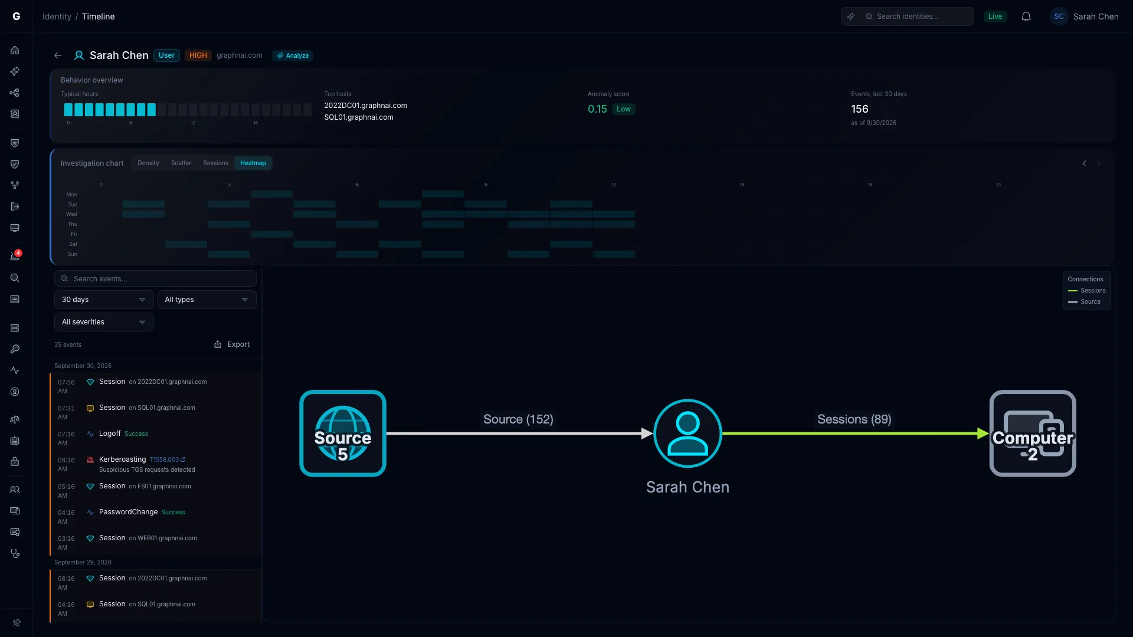Open the notifications bell
The width and height of the screenshot is (1133, 637).
[1026, 17]
